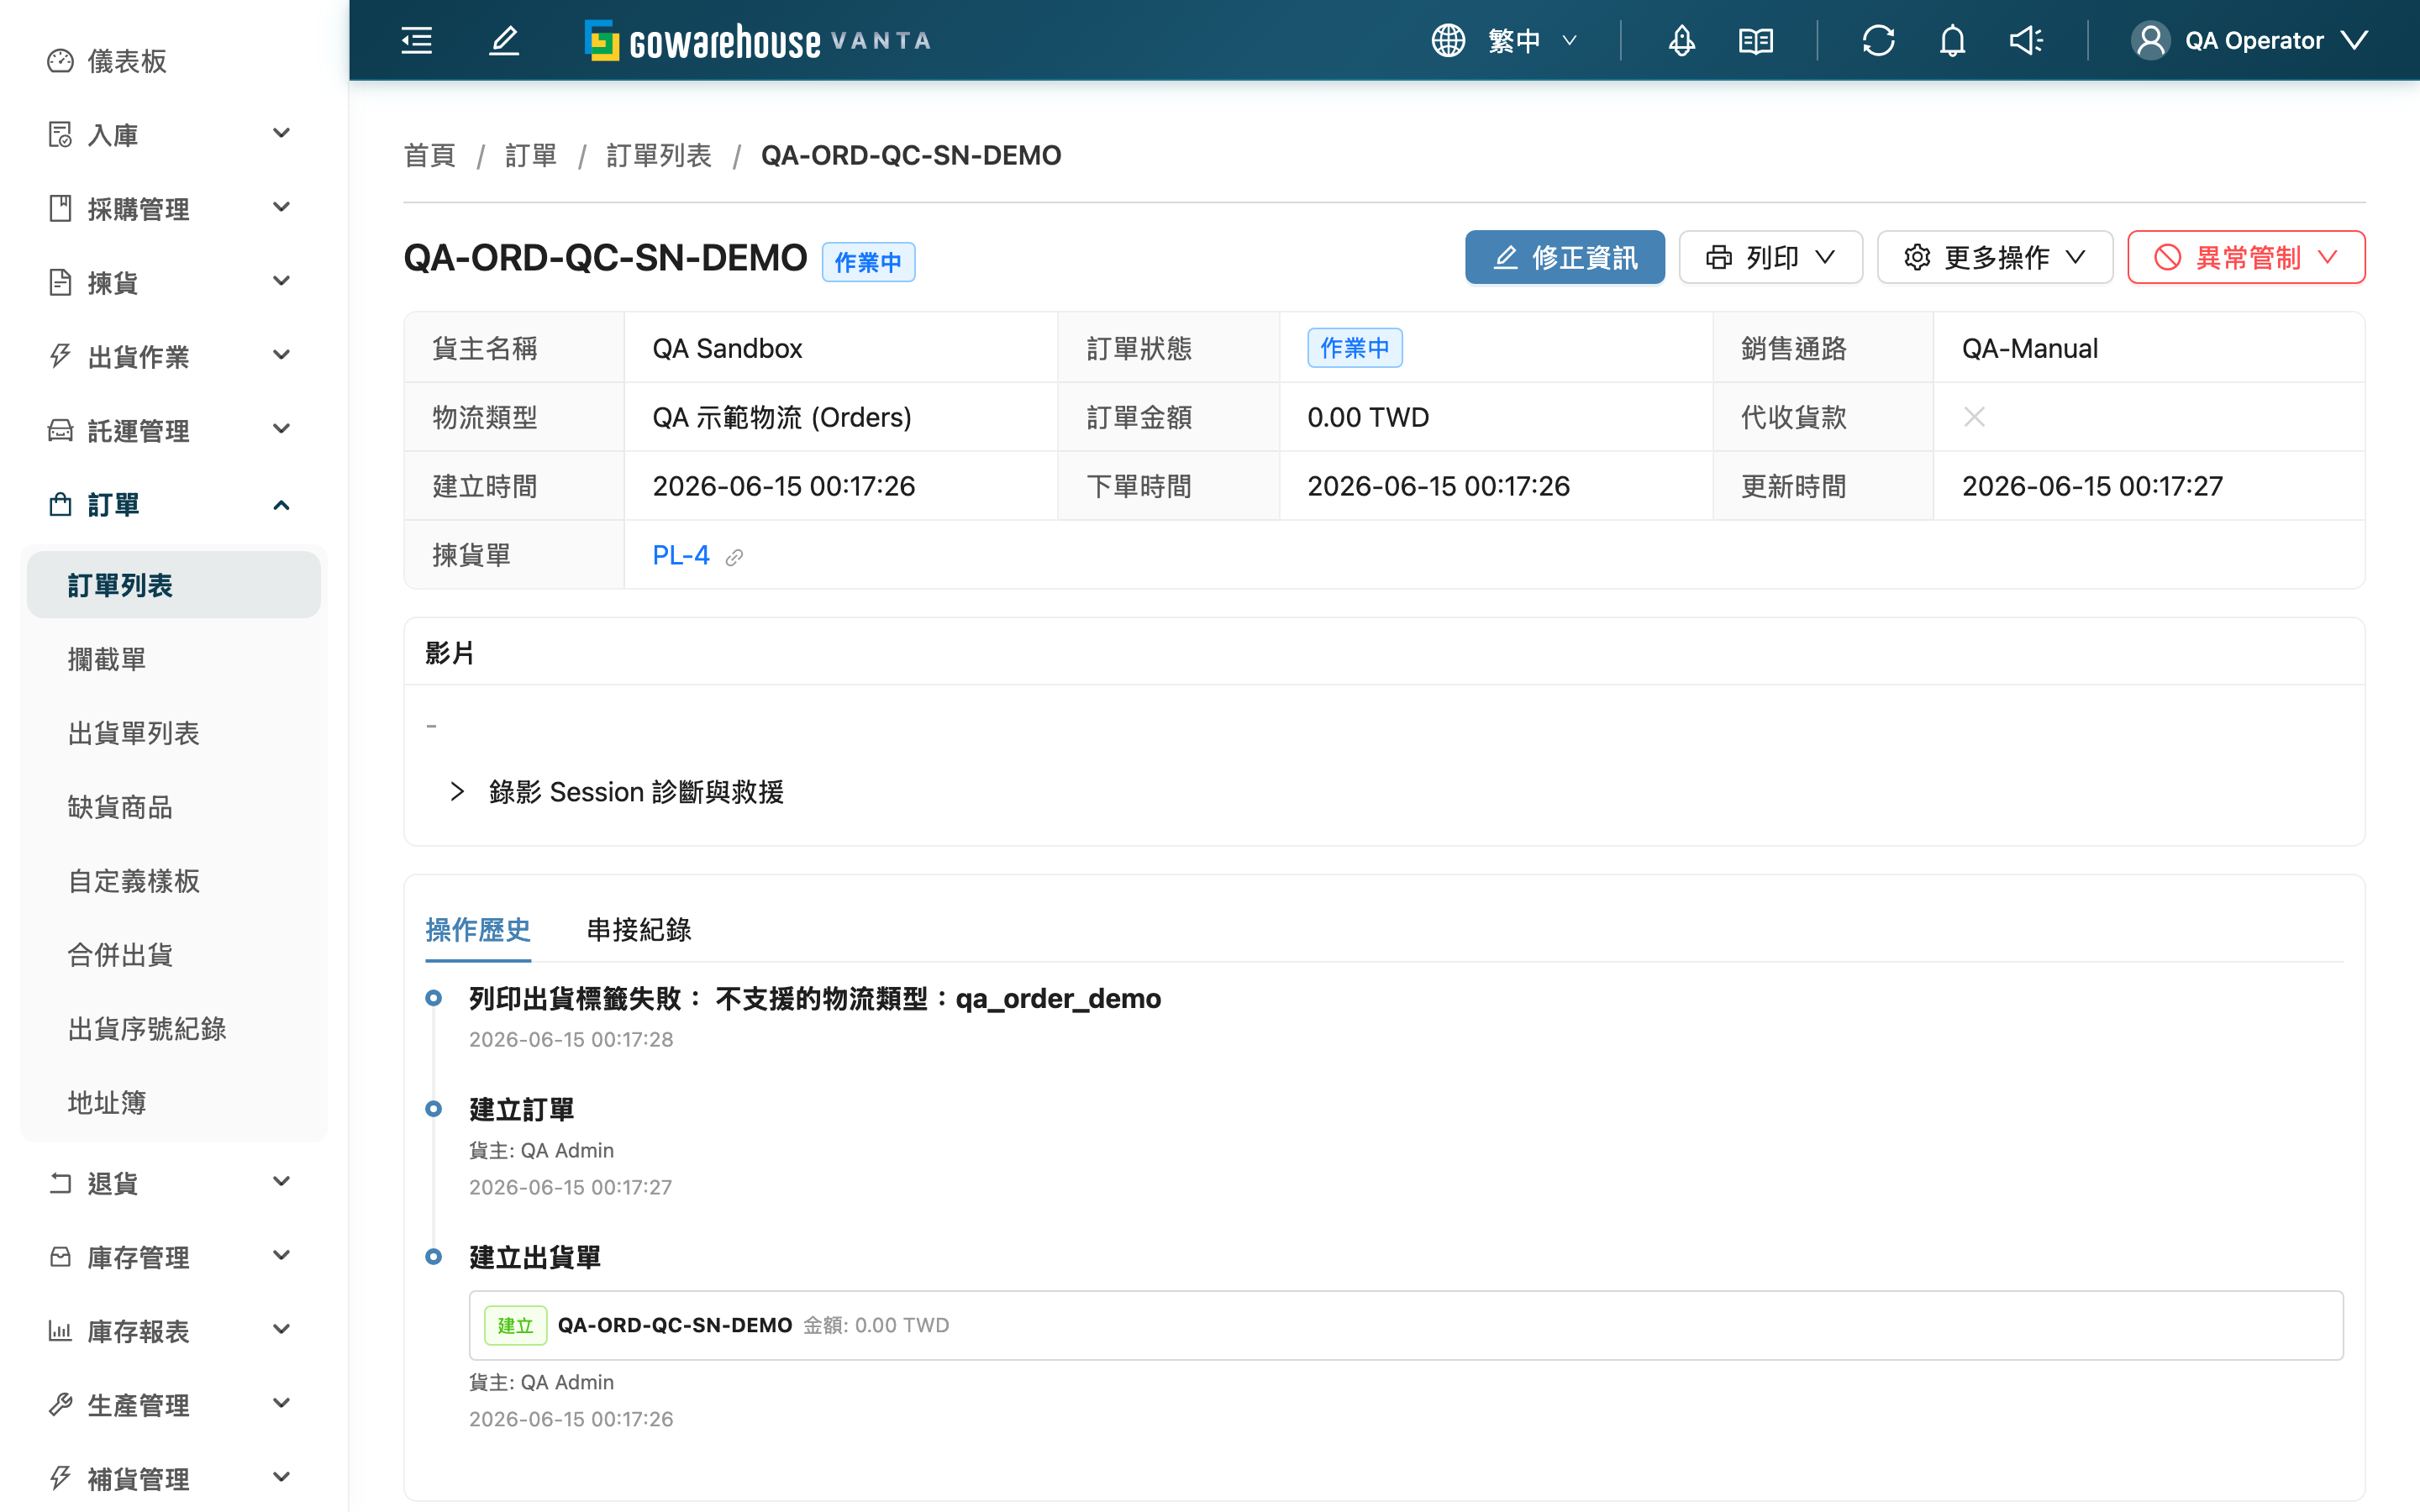Open the 更多操作 dropdown arrow
The width and height of the screenshot is (2420, 1512).
click(x=2075, y=257)
